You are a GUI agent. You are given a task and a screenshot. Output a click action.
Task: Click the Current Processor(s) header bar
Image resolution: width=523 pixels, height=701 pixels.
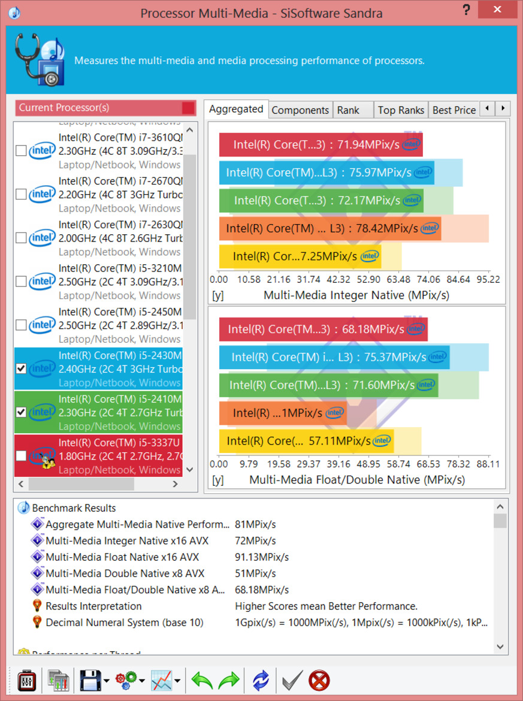105,108
